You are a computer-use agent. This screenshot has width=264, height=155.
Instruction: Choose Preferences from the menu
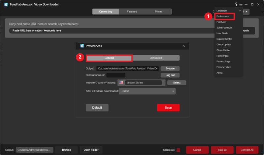click(x=222, y=16)
